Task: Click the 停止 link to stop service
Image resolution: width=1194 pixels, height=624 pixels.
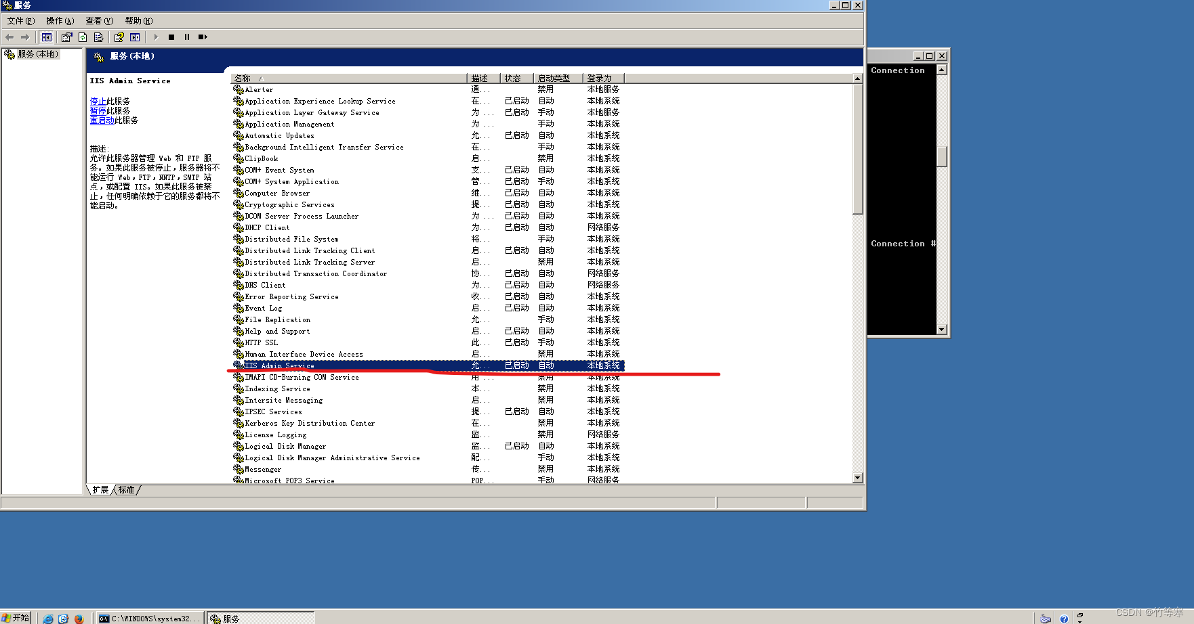Action: tap(98, 102)
